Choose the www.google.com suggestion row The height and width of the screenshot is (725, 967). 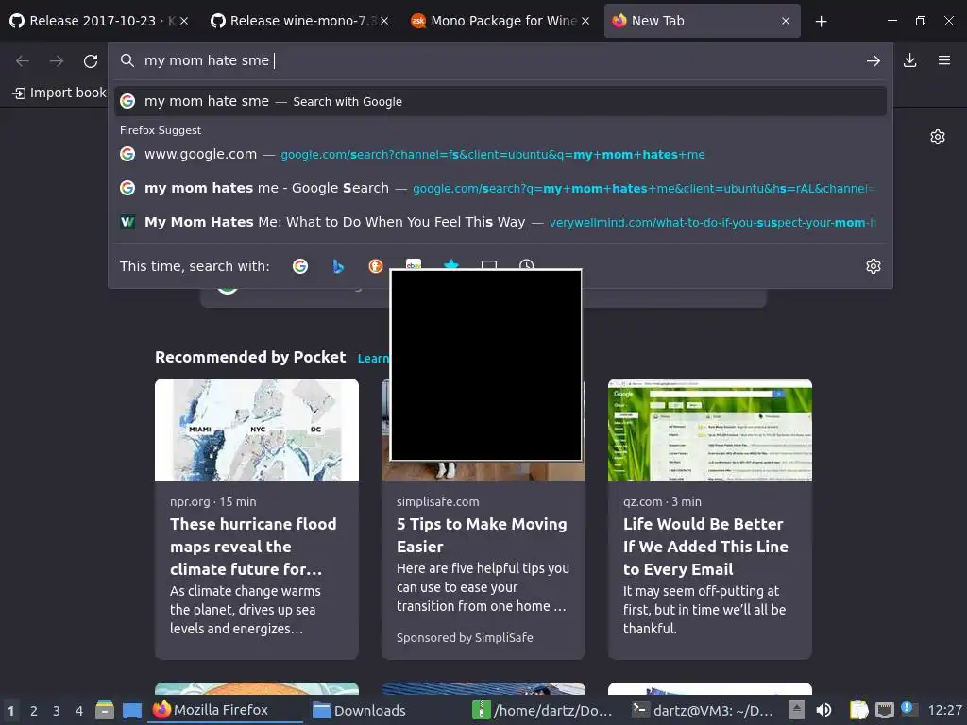[x=500, y=154]
